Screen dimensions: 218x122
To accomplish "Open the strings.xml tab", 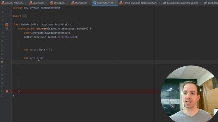I will pyautogui.click(x=60, y=3).
